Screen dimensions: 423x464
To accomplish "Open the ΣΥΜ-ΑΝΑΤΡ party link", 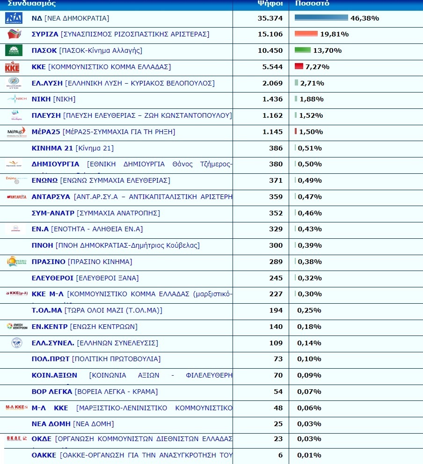I will click(96, 213).
